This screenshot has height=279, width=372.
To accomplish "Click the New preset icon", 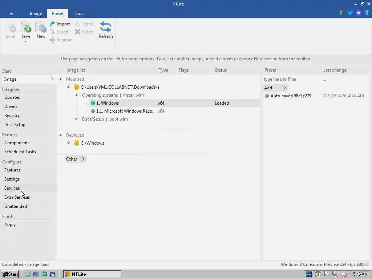I will tap(41, 27).
